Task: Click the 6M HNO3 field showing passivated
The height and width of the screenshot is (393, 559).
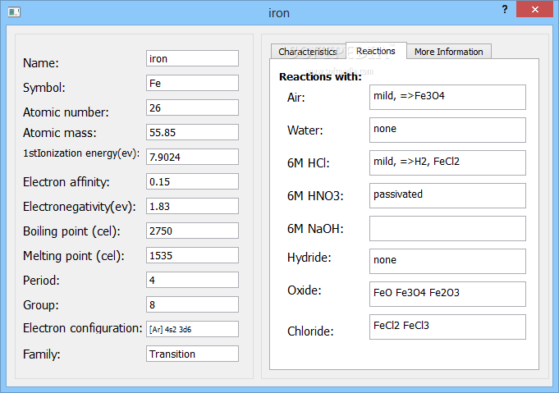Action: pos(447,195)
